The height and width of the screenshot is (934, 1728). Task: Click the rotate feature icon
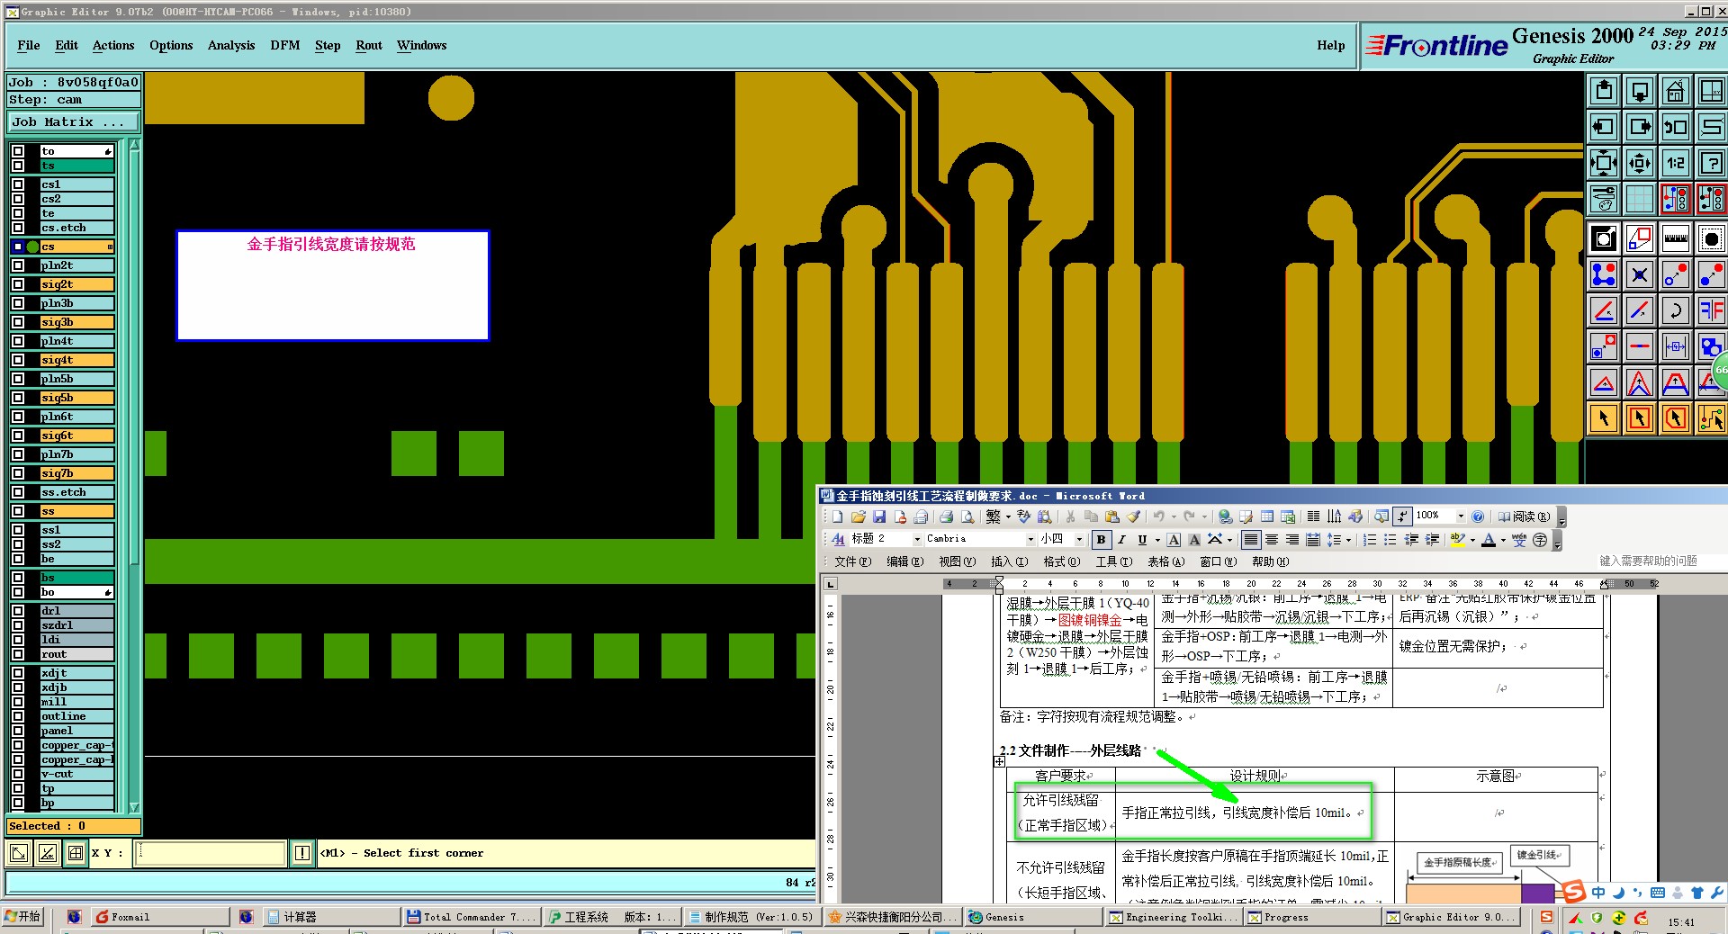(1675, 311)
